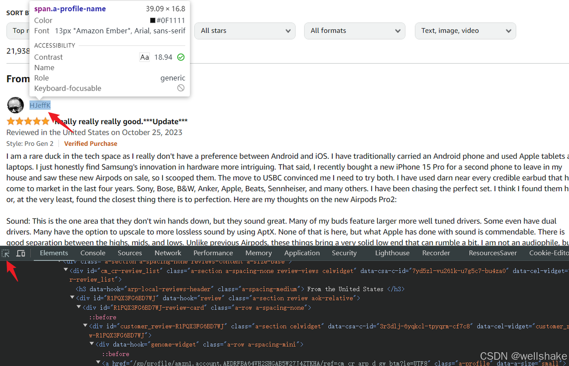This screenshot has height=366, width=569.
Task: Select the h3 arp-local-reviews-header line
Action: (240, 289)
